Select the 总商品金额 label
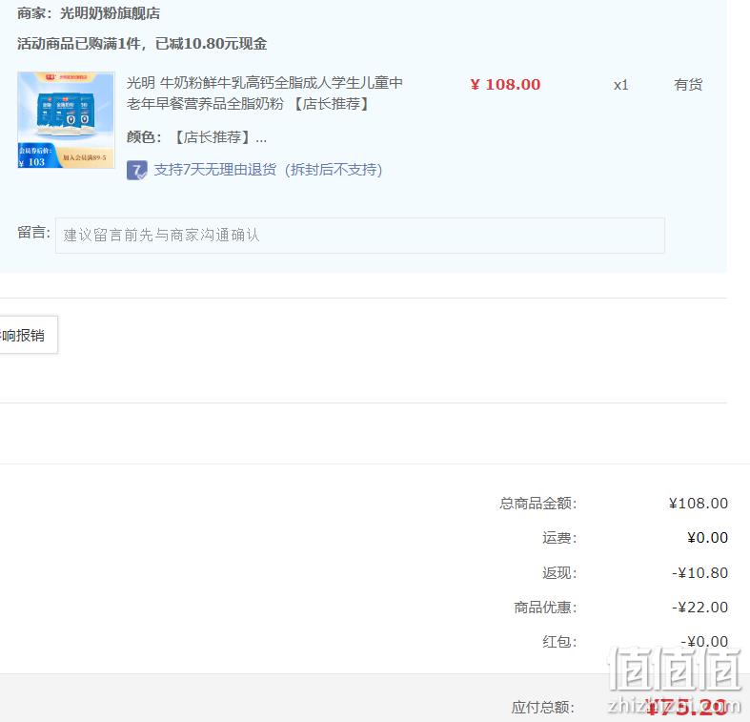 click(x=538, y=504)
